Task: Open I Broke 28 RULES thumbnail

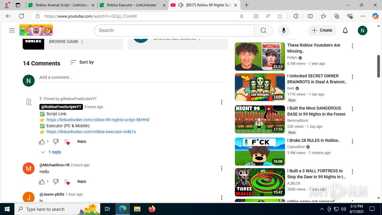Action: pyautogui.click(x=260, y=152)
